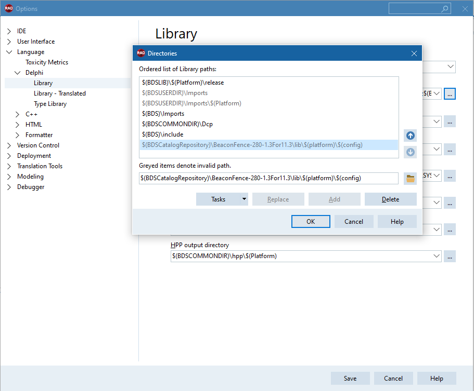
Task: Click the path edit field
Action: coord(269,178)
